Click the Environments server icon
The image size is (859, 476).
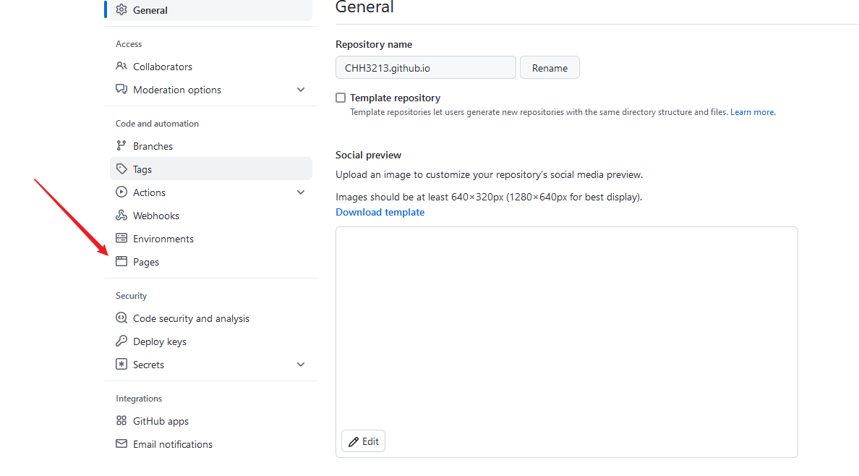(121, 238)
